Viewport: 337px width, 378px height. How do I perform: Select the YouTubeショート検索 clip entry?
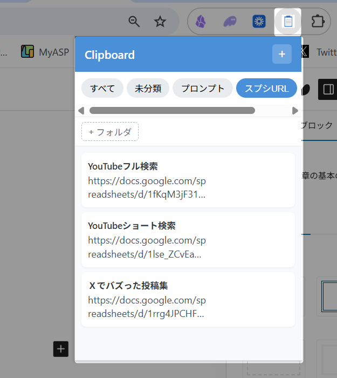pyautogui.click(x=188, y=239)
